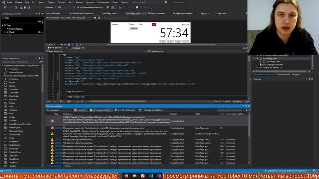Toggle visibility eye of the Page element
This screenshot has height=179, width=319.
pos(39,22)
